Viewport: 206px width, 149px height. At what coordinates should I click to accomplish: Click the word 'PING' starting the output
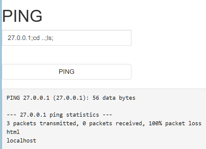pos(13,98)
